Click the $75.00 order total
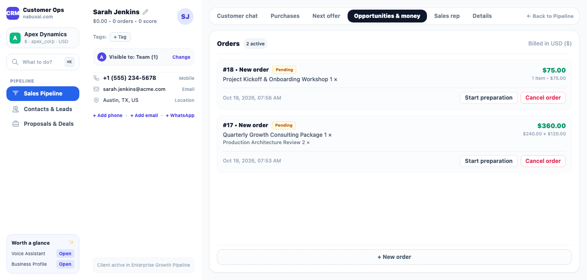This screenshot has height=280, width=587. [x=554, y=70]
